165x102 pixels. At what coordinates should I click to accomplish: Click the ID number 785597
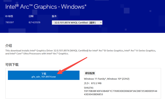click(x=10, y=22)
